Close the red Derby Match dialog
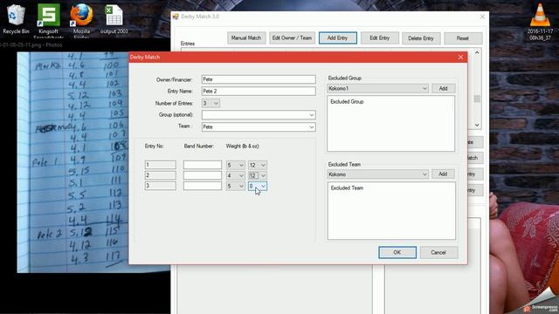Screen dimensions: 559x314 coord(460,57)
